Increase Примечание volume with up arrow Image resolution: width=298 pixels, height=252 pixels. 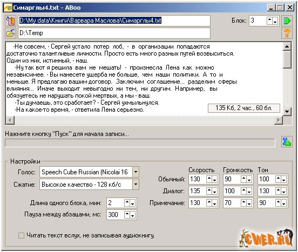tap(244, 203)
